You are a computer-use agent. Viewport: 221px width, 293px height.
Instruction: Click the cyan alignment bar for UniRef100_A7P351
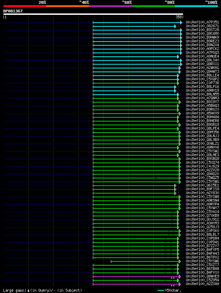[x=137, y=23]
